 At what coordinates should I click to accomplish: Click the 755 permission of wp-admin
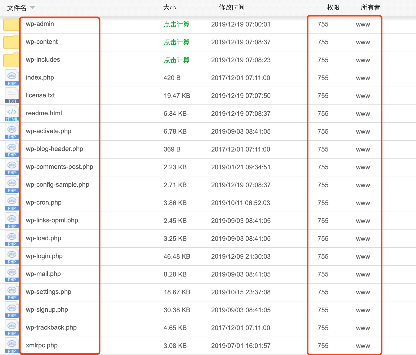[323, 24]
